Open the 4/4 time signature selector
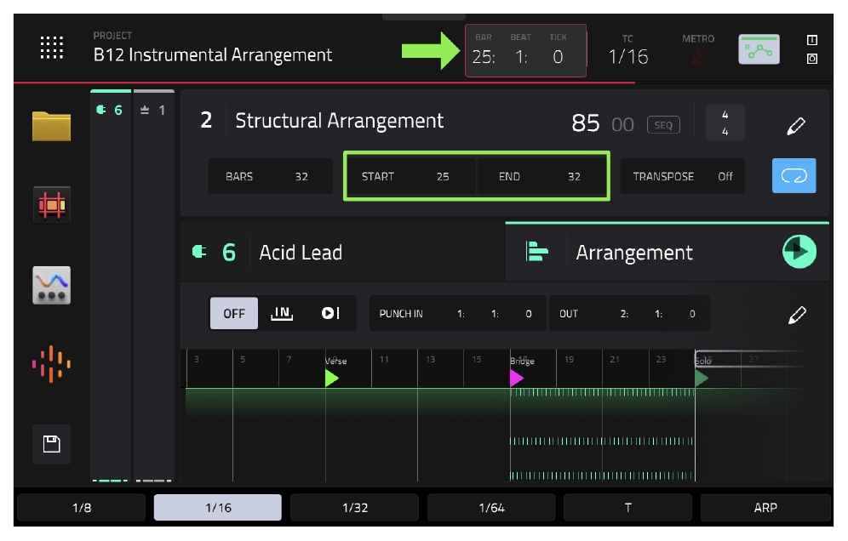848x541 pixels. (725, 122)
